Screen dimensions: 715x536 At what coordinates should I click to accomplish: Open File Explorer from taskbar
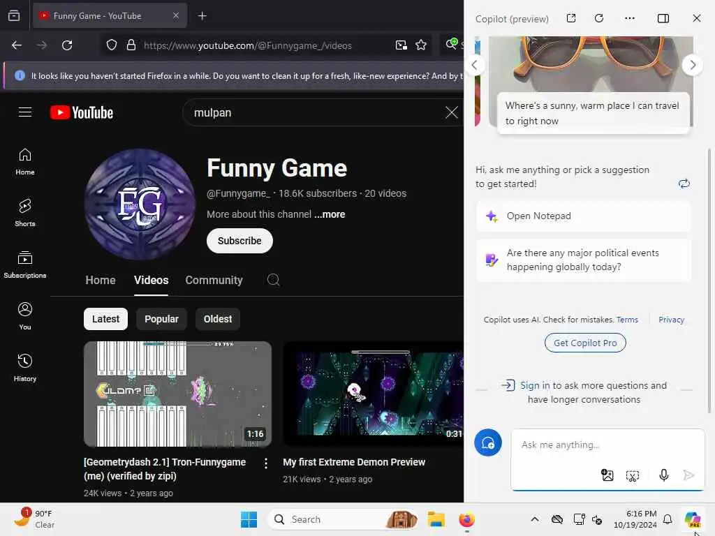point(436,519)
